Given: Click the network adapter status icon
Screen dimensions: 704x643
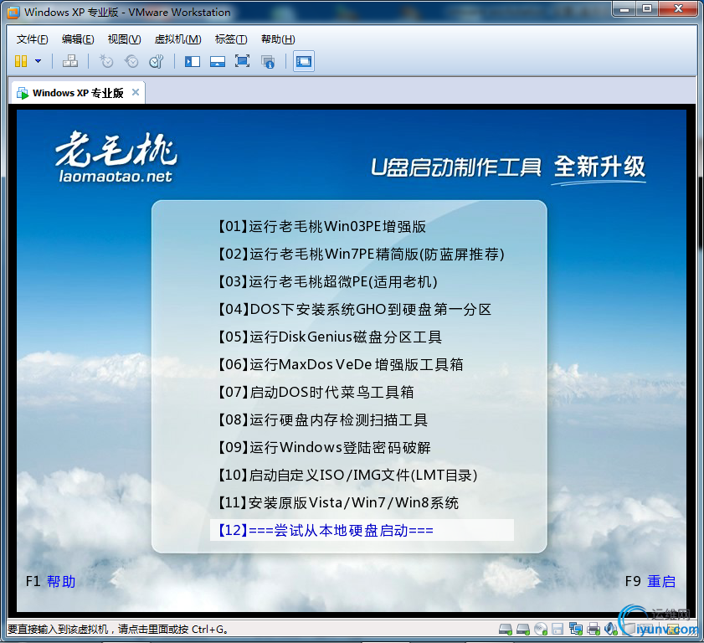Looking at the screenshot, I should [576, 629].
